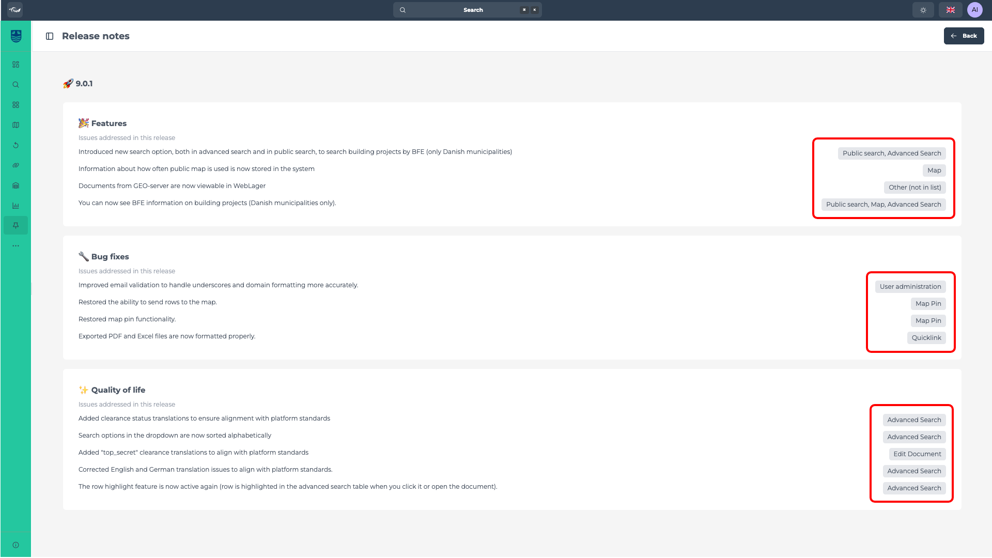992x558 pixels.
Task: Click the history undo-arrow sidebar icon
Action: point(16,145)
